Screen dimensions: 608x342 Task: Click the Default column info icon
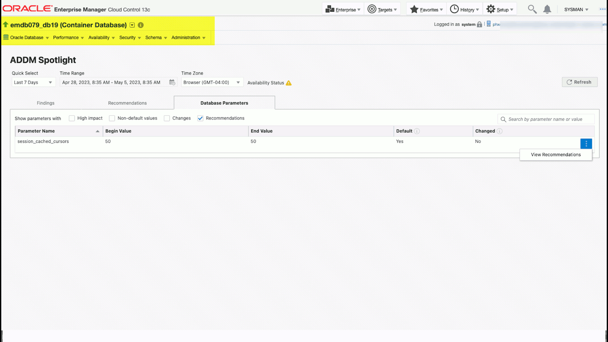417,131
